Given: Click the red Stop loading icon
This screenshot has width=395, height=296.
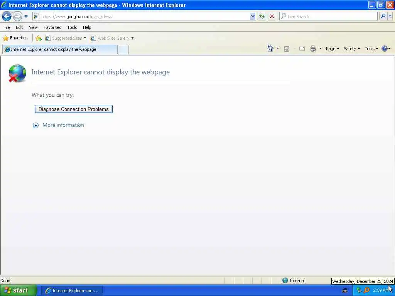Looking at the screenshot, I should (x=272, y=16).
